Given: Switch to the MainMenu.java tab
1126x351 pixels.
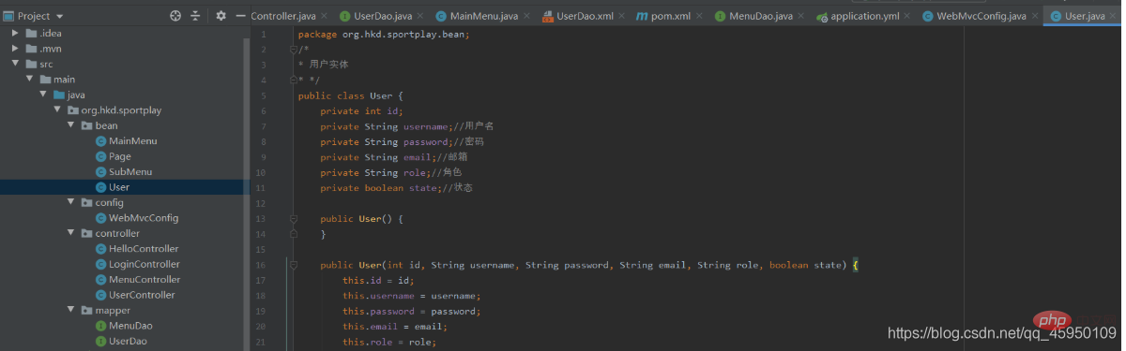Looking at the screenshot, I should 483,16.
